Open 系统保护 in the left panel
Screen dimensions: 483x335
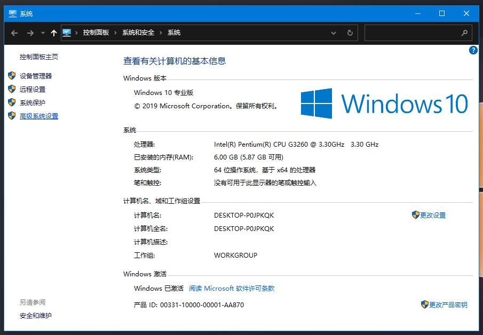[x=33, y=102]
